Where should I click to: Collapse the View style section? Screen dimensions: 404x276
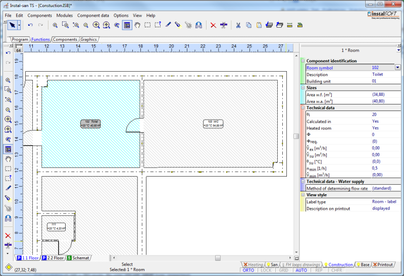[303, 195]
